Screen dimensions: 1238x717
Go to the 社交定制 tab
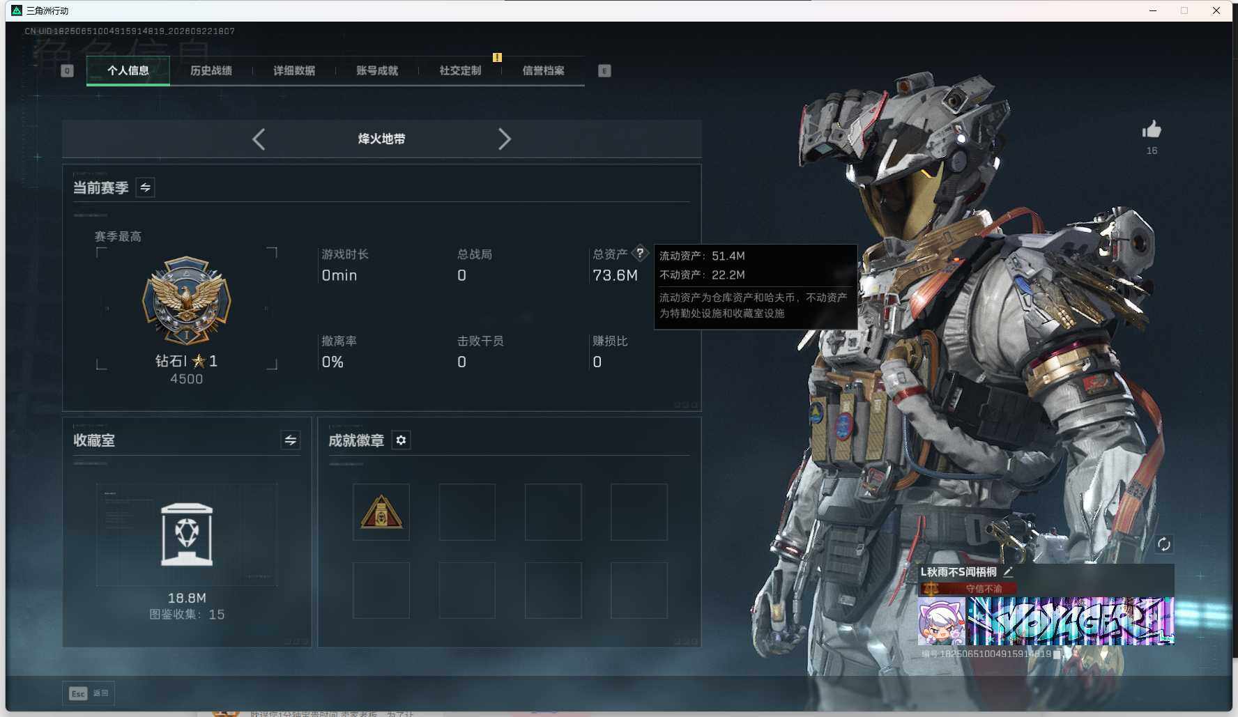tap(460, 70)
